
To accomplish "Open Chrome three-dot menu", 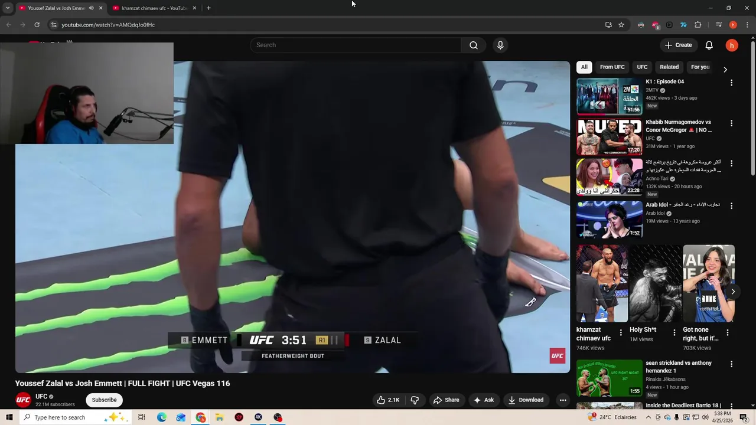I will pos(748,25).
